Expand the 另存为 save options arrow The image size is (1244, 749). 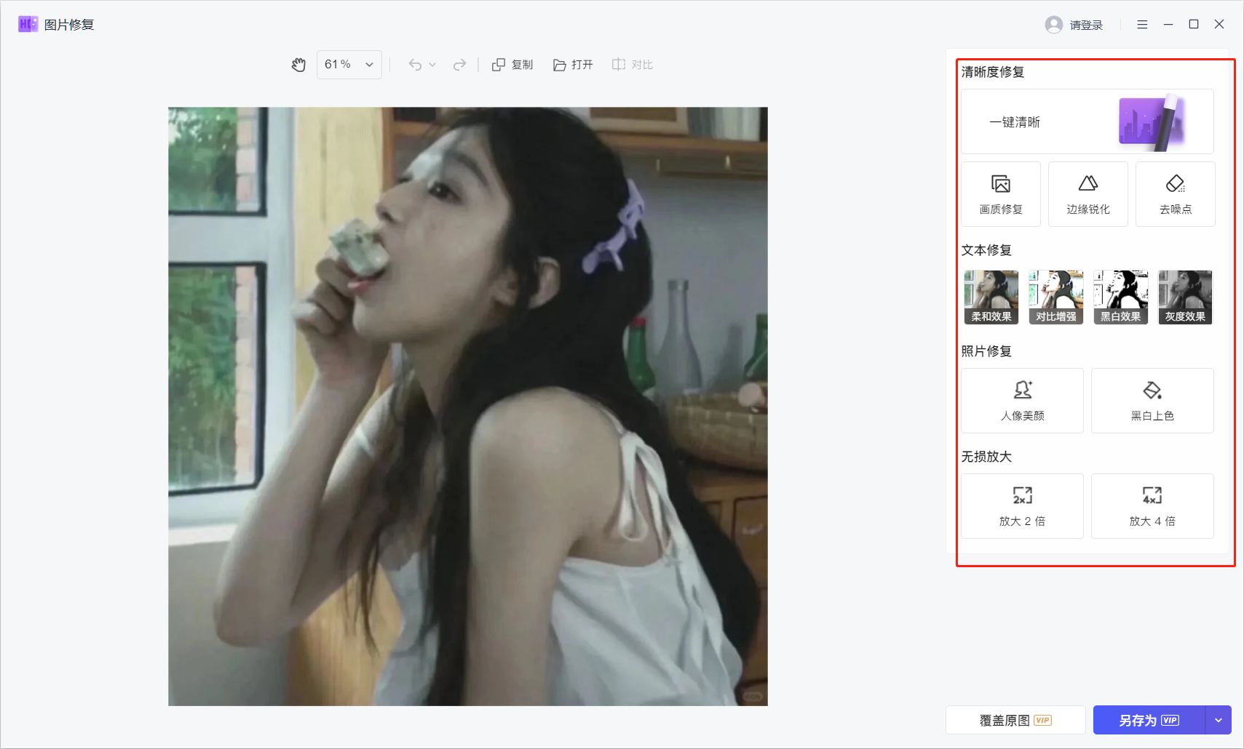click(x=1219, y=720)
